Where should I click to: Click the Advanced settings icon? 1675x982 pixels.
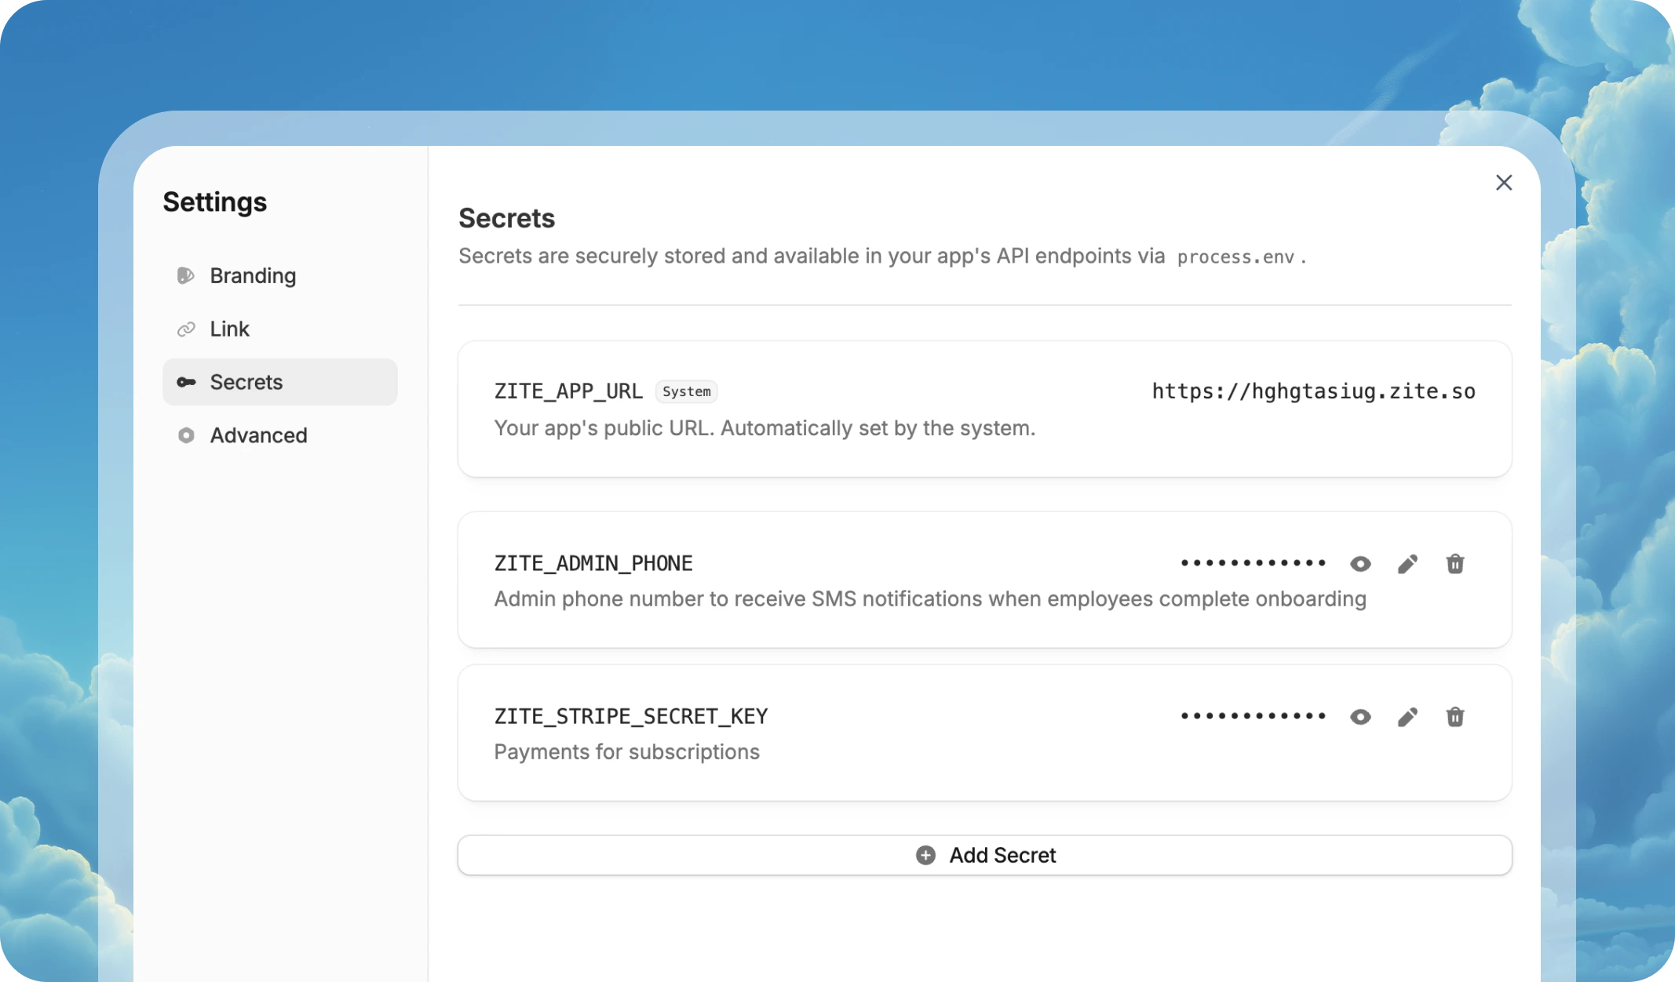(x=186, y=435)
